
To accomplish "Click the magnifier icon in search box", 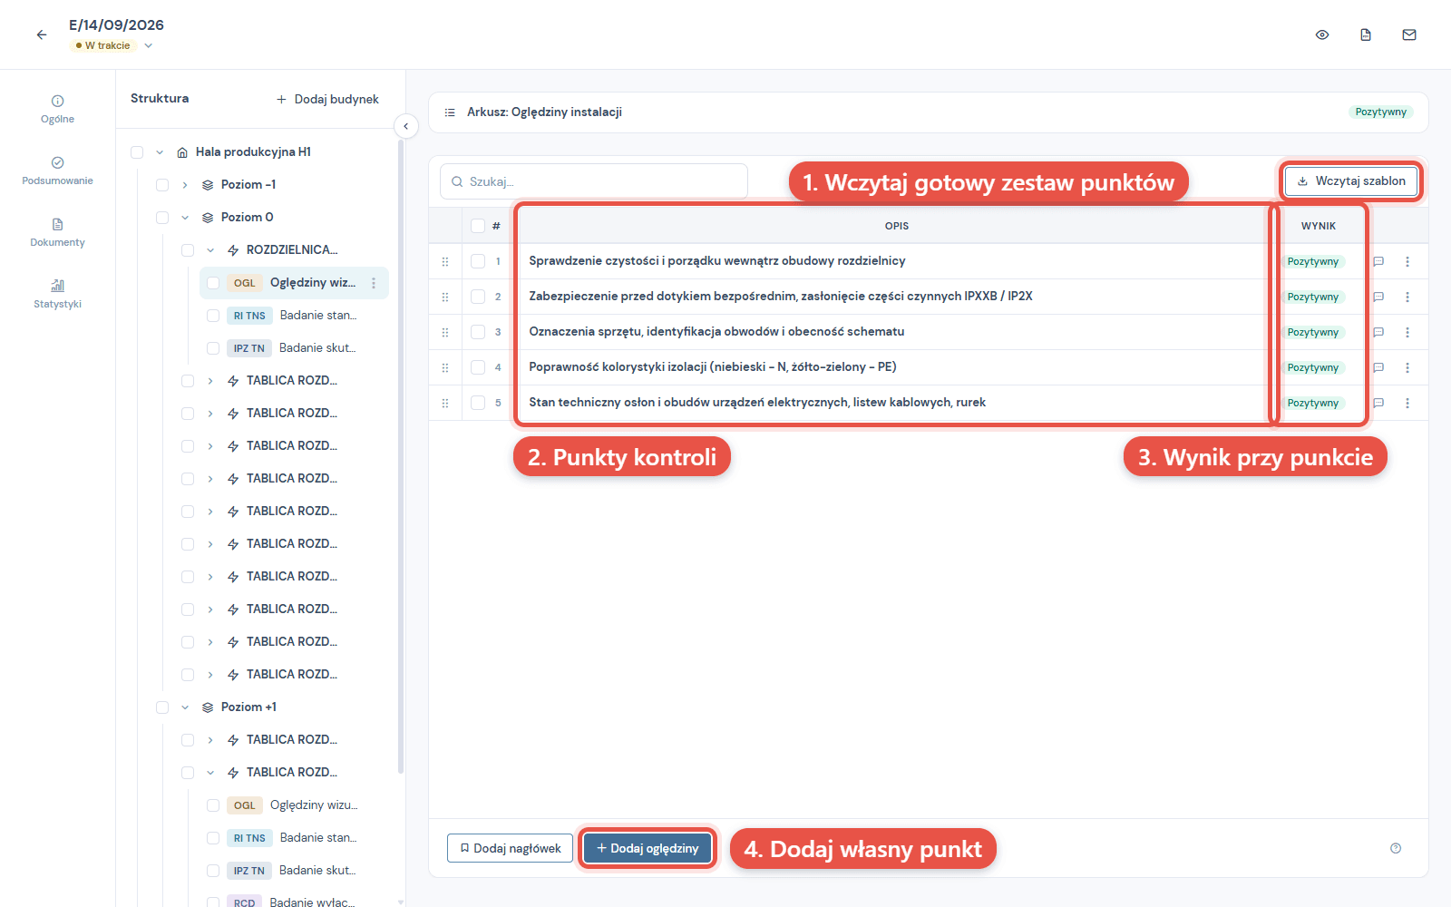I will point(457,181).
